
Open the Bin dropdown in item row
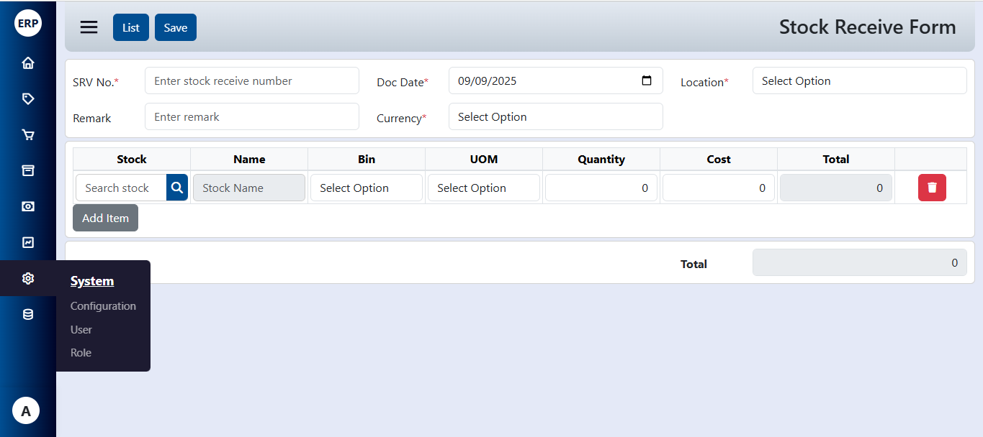366,188
